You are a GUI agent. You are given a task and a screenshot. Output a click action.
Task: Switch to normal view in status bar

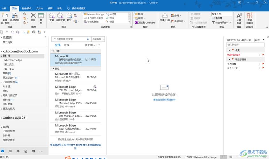[x=224, y=157]
